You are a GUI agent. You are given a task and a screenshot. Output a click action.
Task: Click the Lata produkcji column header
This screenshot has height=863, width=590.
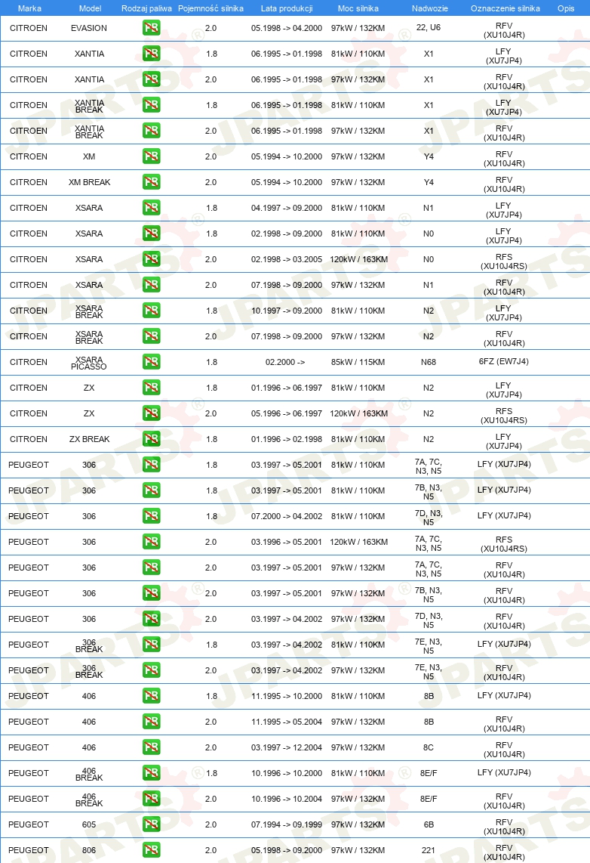[287, 8]
